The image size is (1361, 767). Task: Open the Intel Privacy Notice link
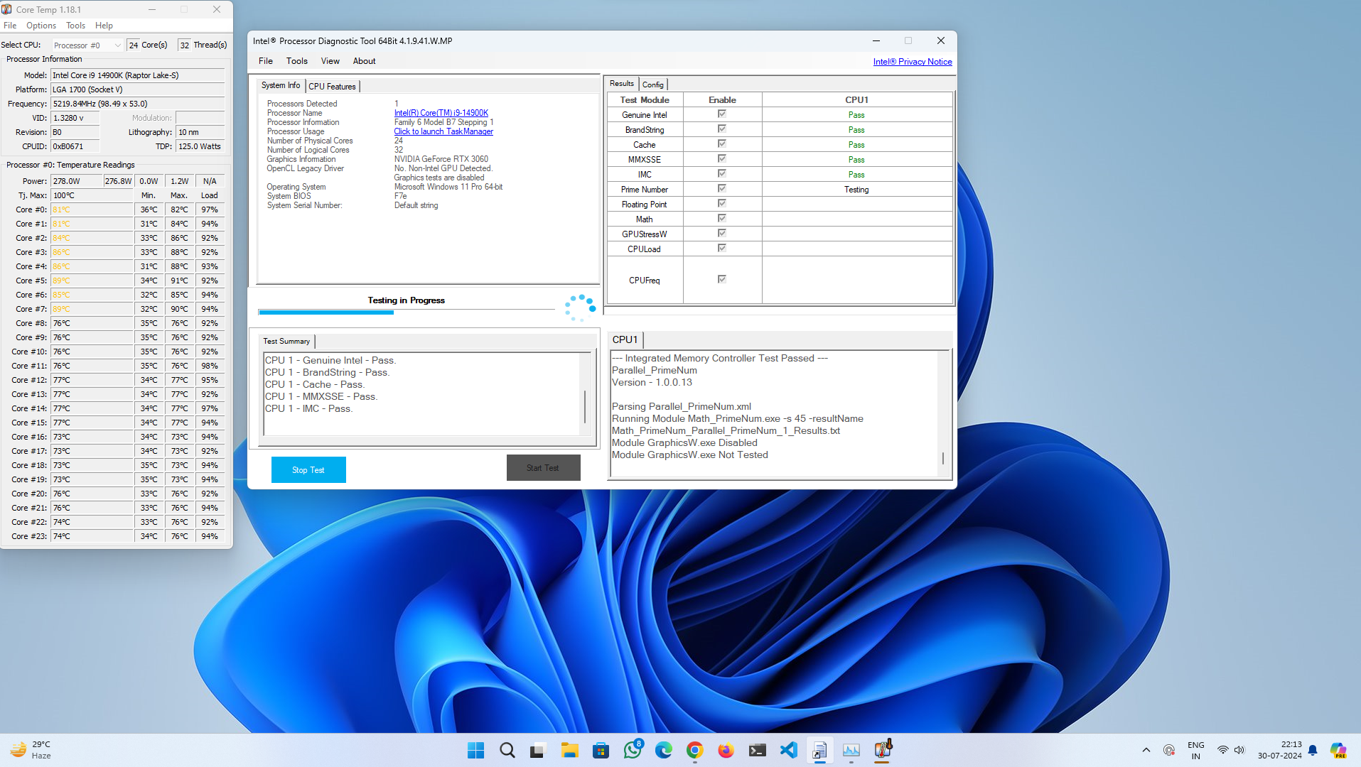912,62
